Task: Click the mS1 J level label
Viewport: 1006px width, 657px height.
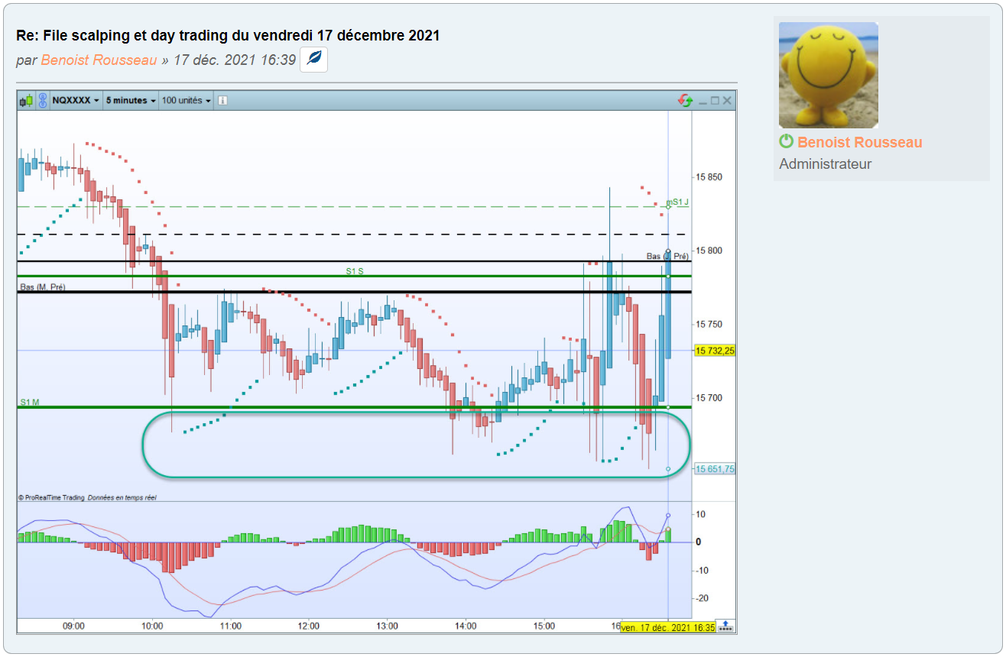Action: [x=677, y=202]
